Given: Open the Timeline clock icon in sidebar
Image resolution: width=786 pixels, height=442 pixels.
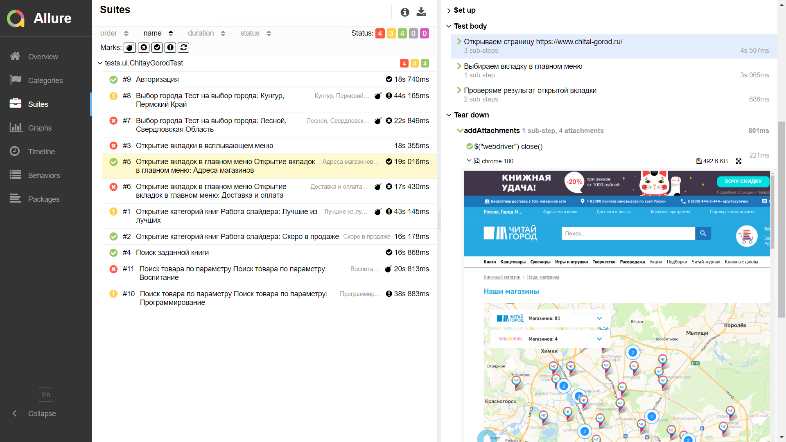Looking at the screenshot, I should click(15, 151).
